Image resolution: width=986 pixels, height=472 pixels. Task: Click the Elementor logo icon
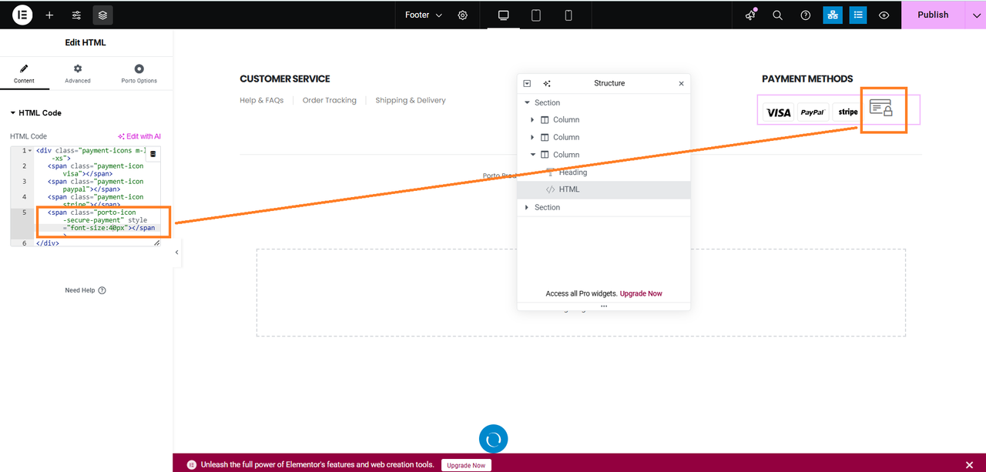(x=22, y=15)
